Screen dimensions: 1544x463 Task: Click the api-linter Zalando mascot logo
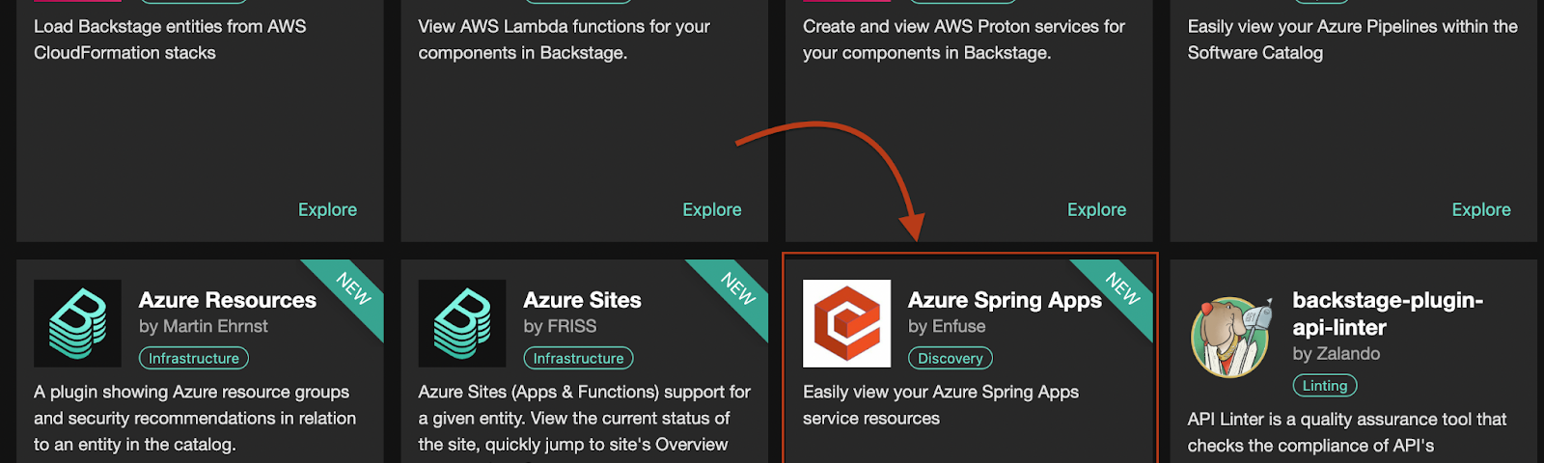pos(1231,337)
